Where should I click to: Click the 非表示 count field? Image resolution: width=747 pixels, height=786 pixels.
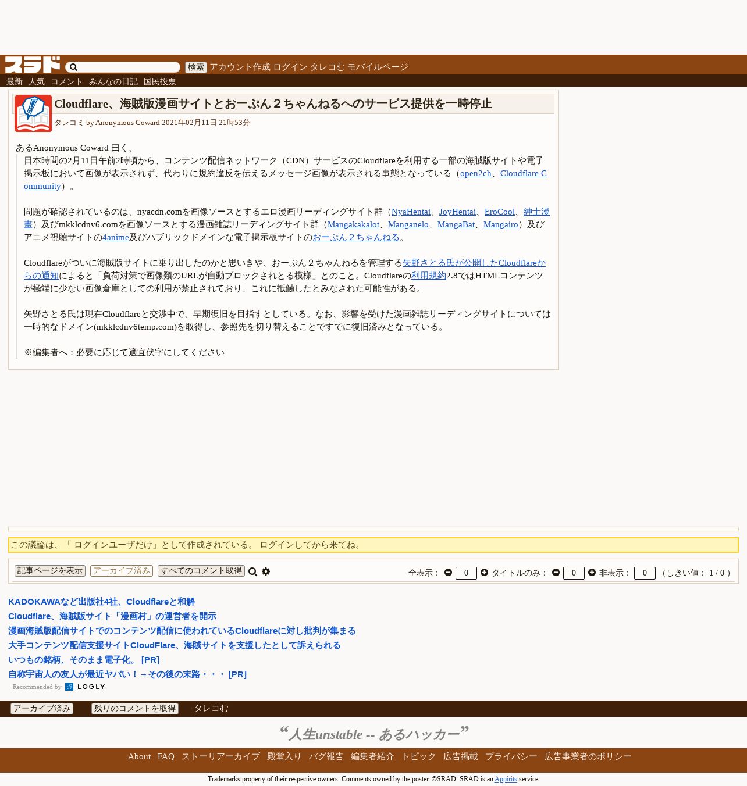[x=645, y=573]
